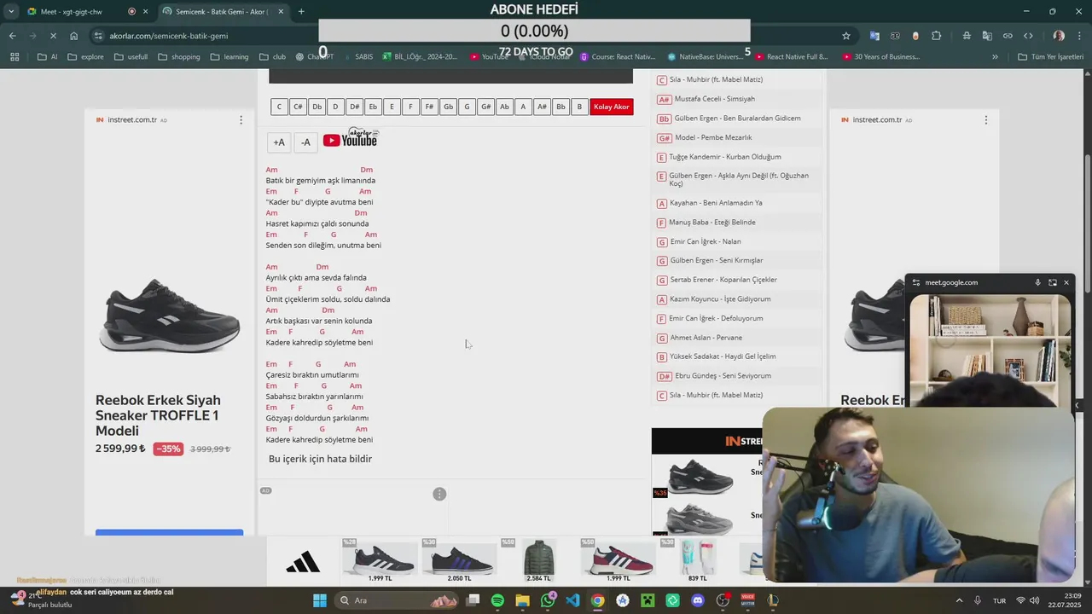Screen dimensions: 1092x614
Task: Toggle microphone in Meet picture-in-picture
Action: 1037,282
